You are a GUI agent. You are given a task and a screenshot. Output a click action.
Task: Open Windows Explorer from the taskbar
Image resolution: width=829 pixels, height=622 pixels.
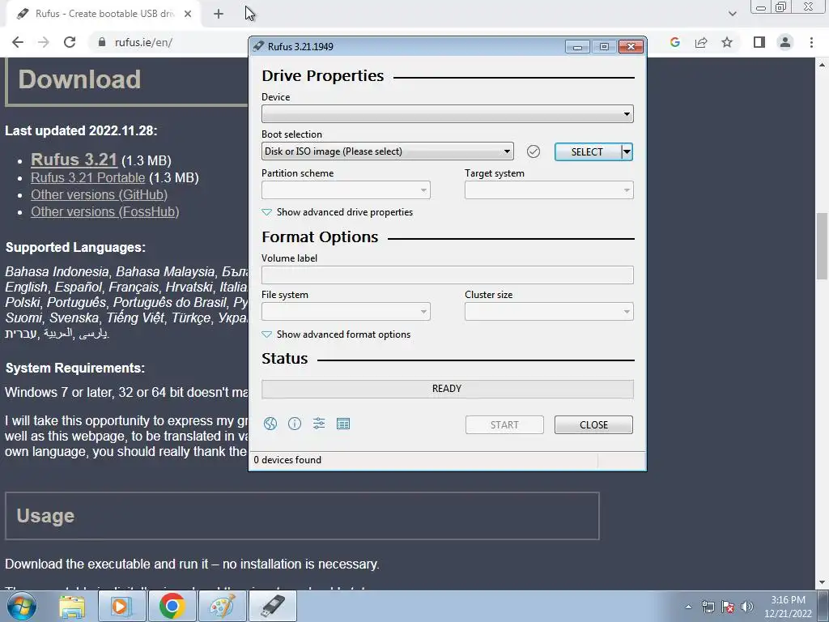pyautogui.click(x=72, y=606)
